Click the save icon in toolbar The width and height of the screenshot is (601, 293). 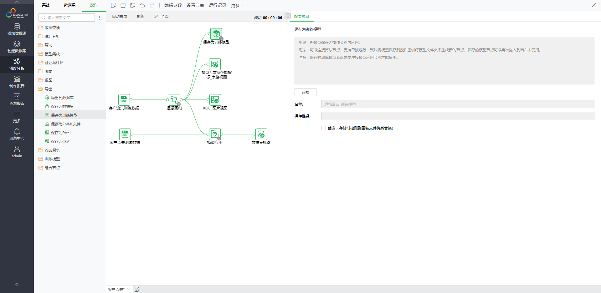123,5
